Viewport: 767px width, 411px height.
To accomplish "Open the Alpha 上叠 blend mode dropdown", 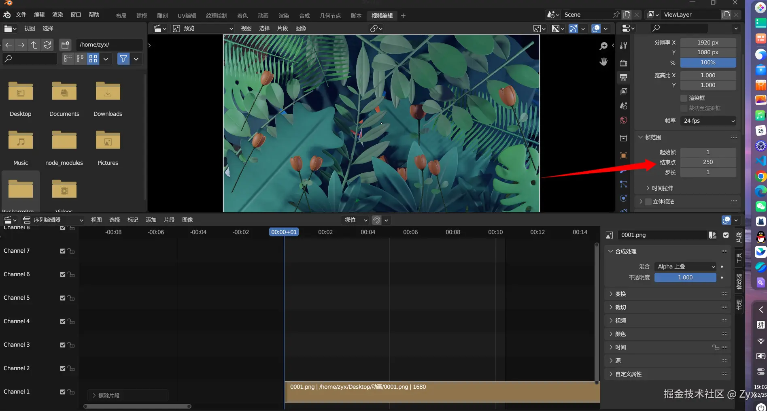I will [685, 266].
